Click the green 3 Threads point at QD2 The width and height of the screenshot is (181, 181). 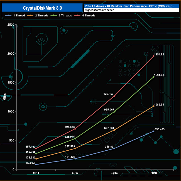75,138
